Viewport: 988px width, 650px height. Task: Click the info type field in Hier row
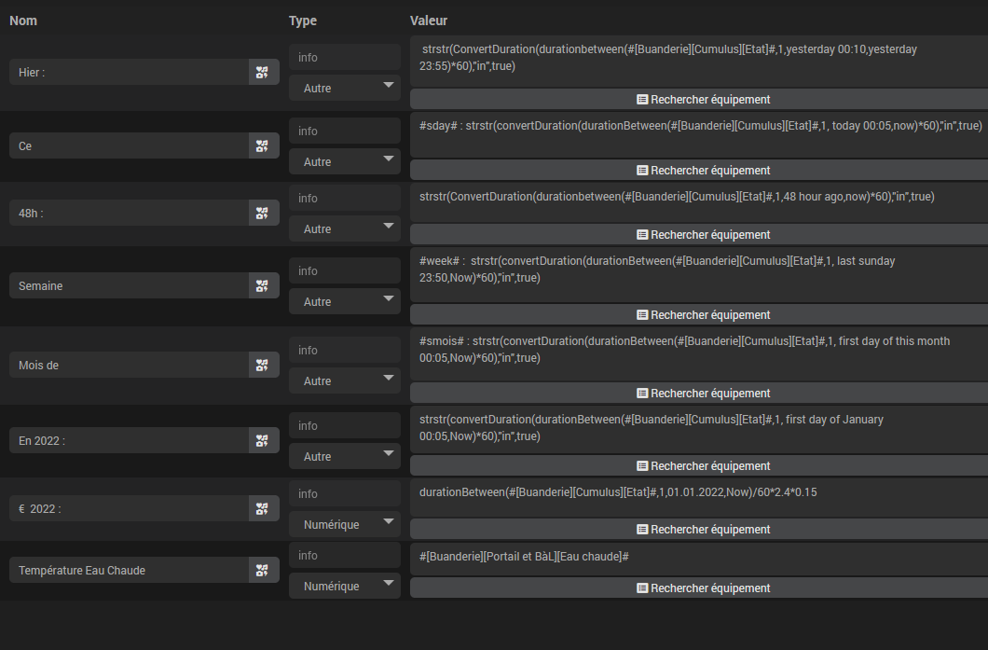pos(345,58)
